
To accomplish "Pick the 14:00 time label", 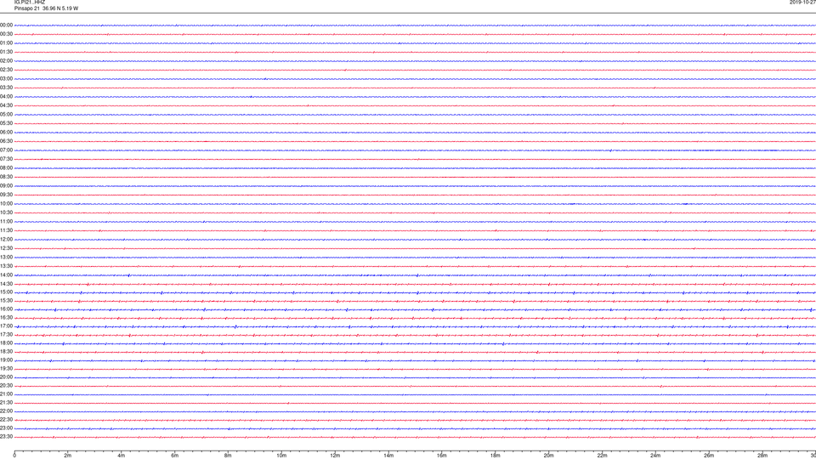I will (6, 275).
